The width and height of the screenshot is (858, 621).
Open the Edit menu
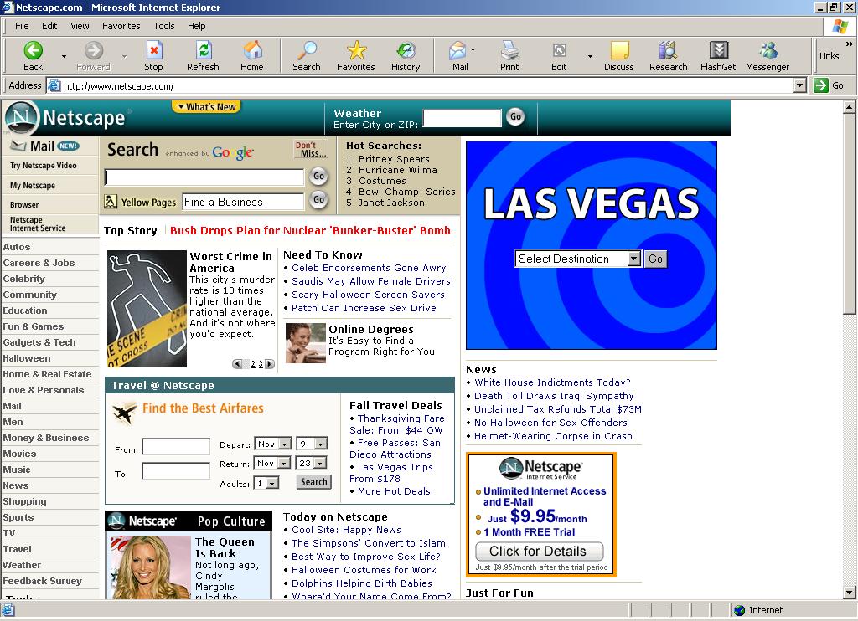[x=49, y=26]
